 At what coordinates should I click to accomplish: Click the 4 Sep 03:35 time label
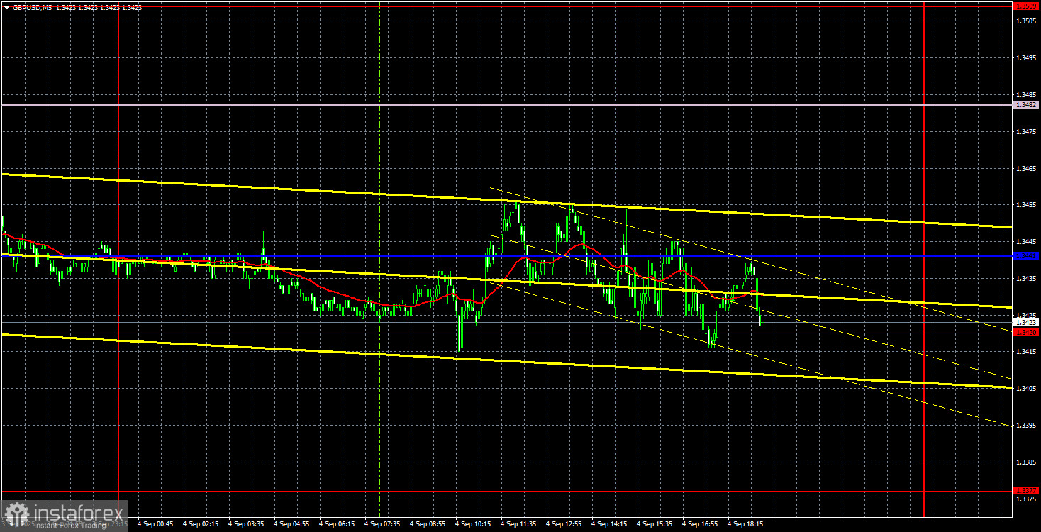tap(246, 524)
